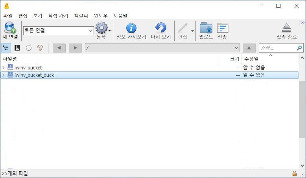Select the iwinv_bucket_duck file name
306x178 pixels.
34,75
